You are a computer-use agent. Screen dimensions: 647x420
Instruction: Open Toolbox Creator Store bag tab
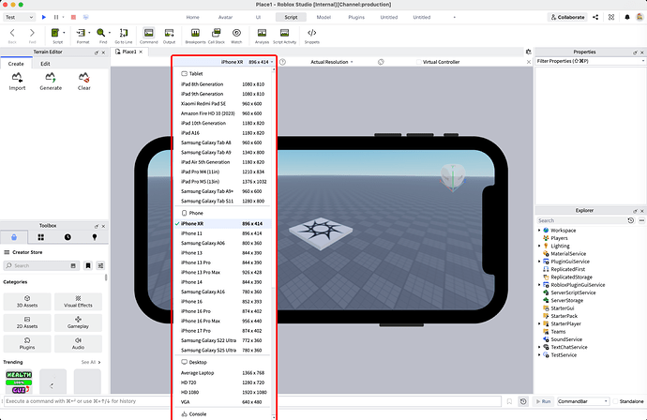click(14, 237)
